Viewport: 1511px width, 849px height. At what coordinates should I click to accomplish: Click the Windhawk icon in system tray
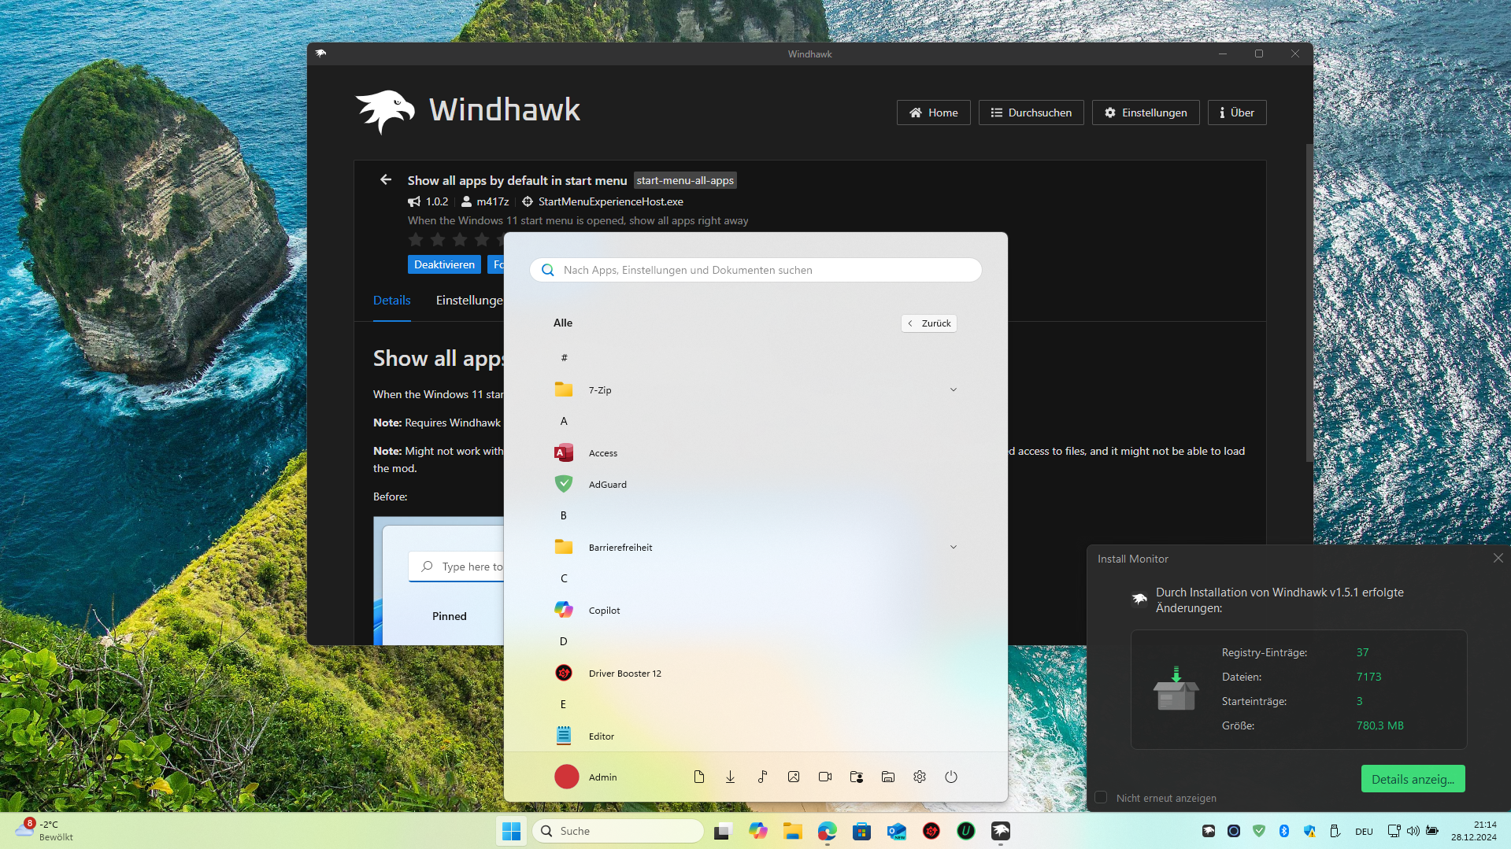[1209, 831]
